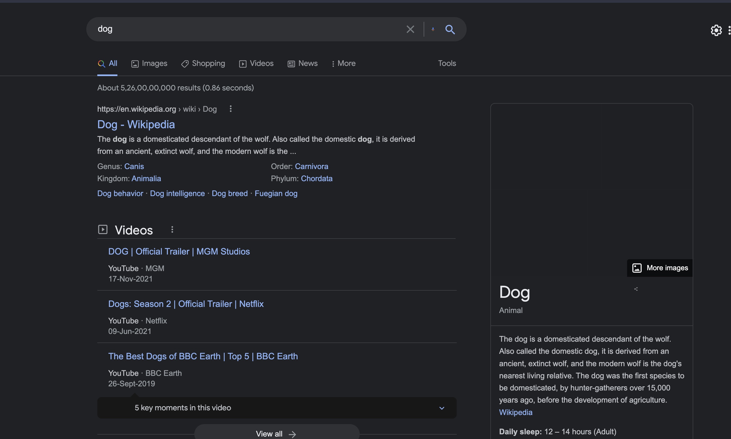Switch to the Shopping tab
The width and height of the screenshot is (731, 439).
tap(203, 63)
